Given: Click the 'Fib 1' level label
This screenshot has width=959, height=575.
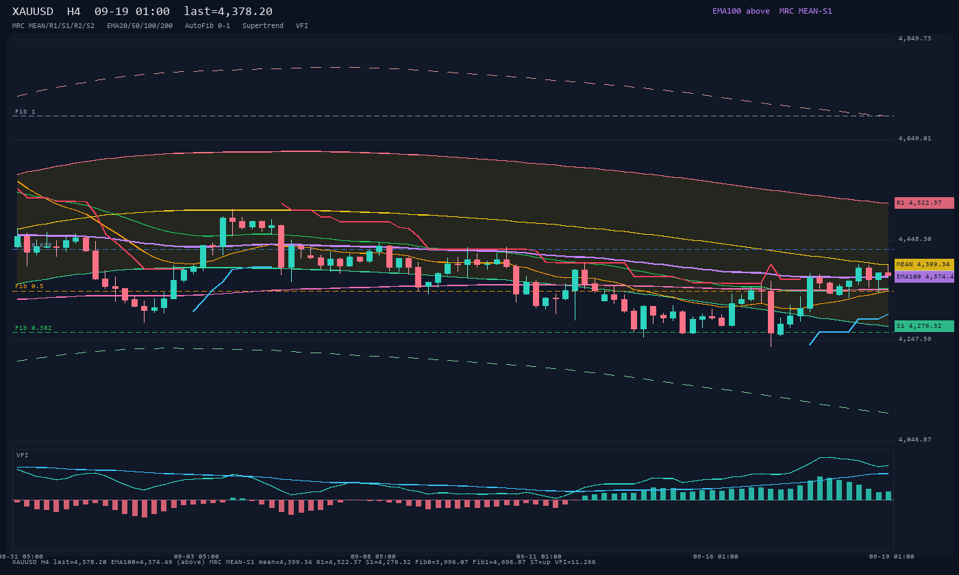Looking at the screenshot, I should (25, 112).
